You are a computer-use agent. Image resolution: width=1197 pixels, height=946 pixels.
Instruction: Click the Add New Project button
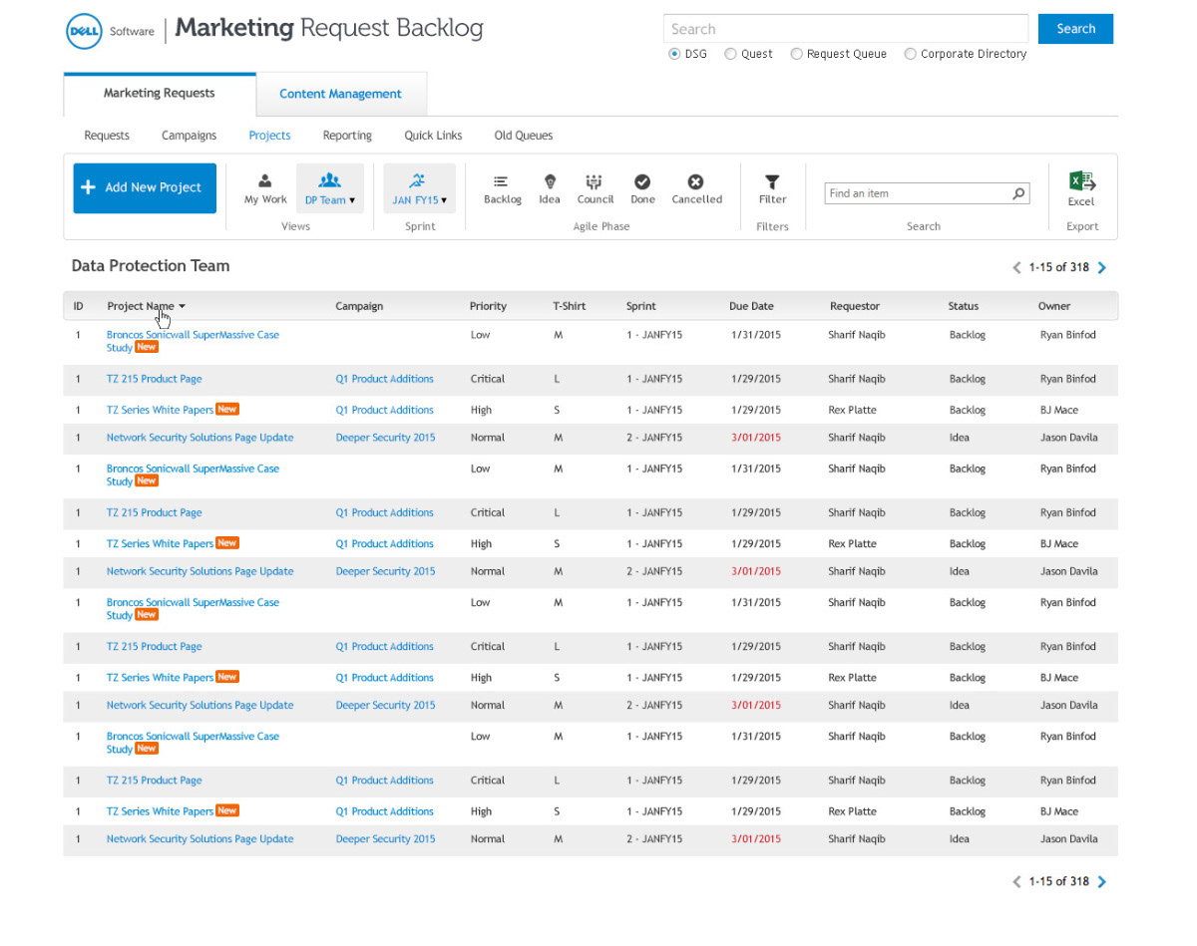coord(145,188)
